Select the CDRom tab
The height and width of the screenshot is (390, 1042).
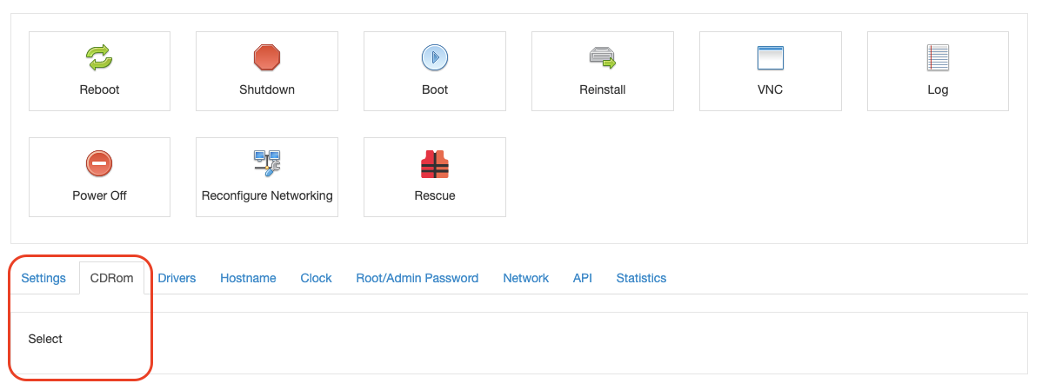(112, 278)
